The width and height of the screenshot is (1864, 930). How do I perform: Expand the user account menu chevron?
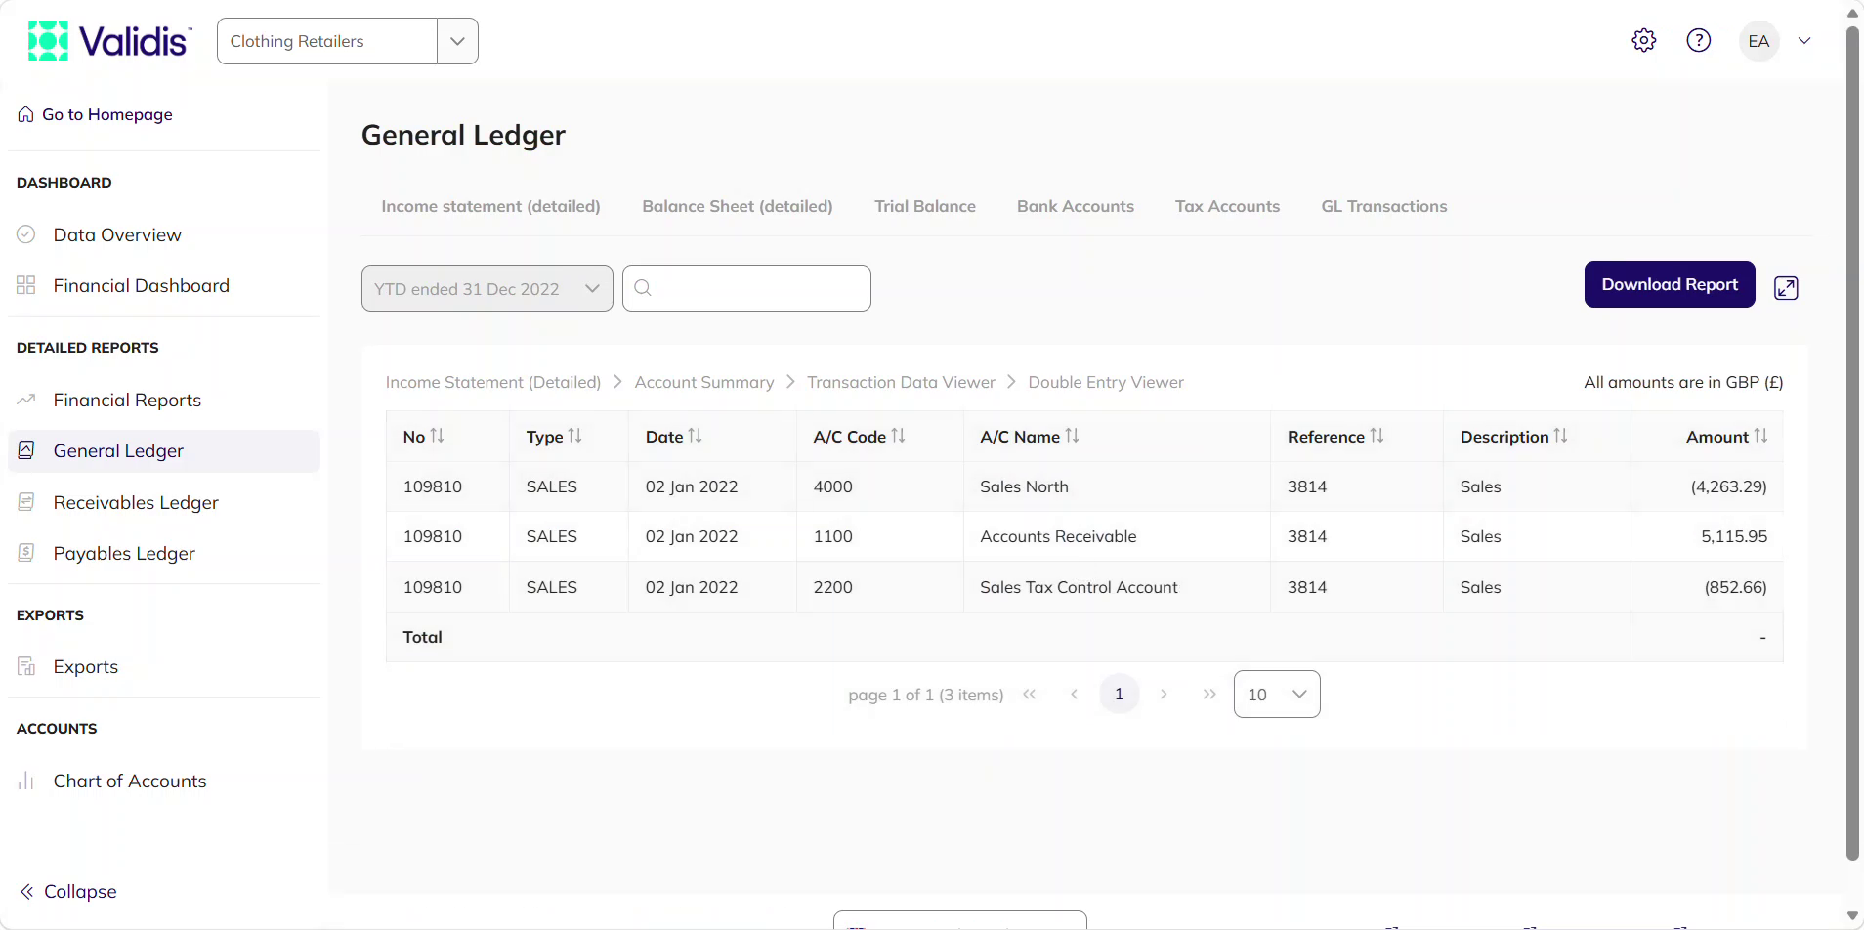[1804, 41]
